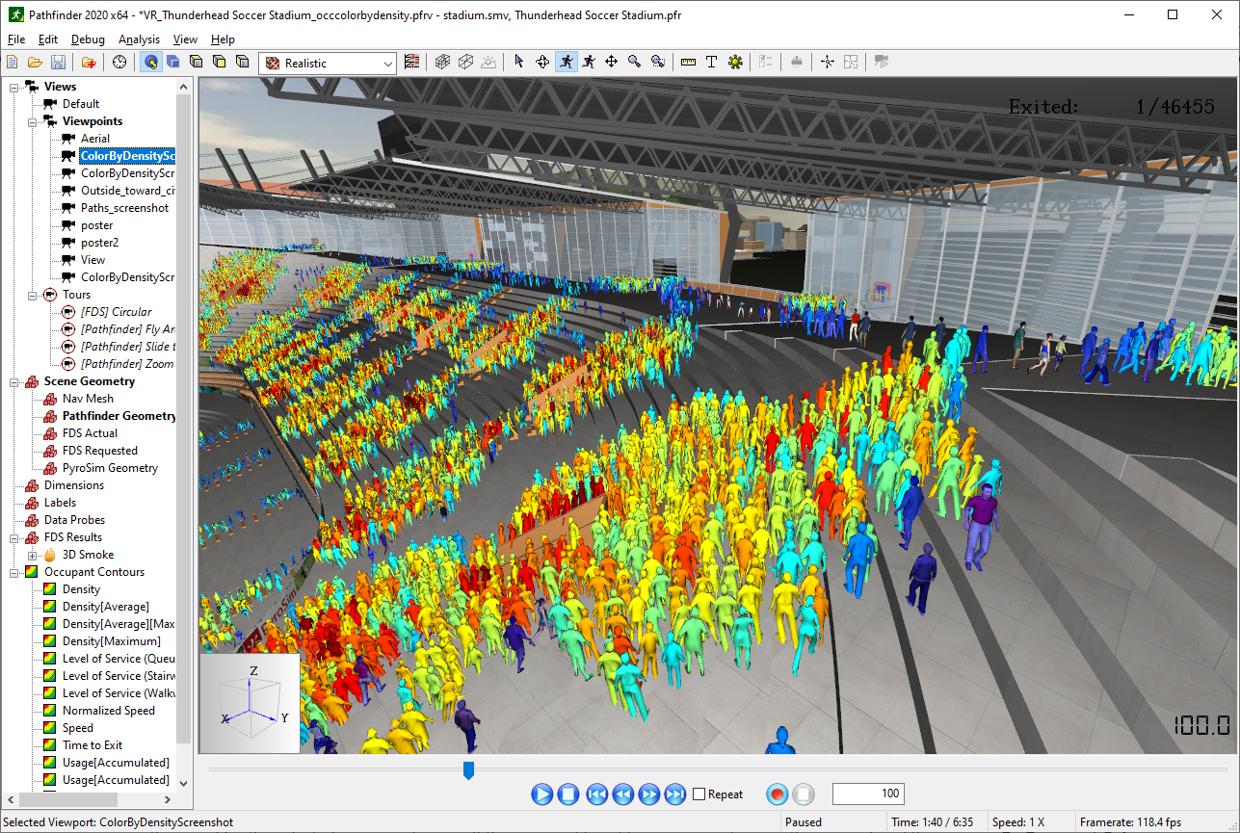Open the Analysis menu

pyautogui.click(x=139, y=39)
